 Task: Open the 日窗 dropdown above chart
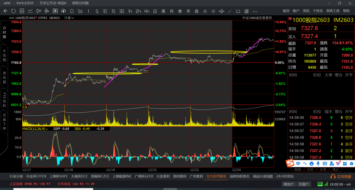(69, 18)
